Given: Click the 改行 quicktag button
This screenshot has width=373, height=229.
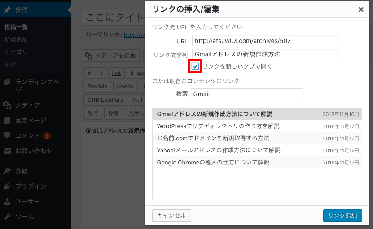Looking at the screenshot, I should coord(93,113).
